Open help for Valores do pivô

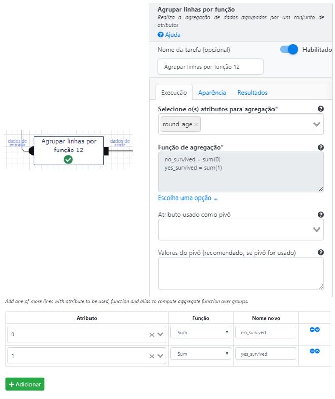coord(321,252)
